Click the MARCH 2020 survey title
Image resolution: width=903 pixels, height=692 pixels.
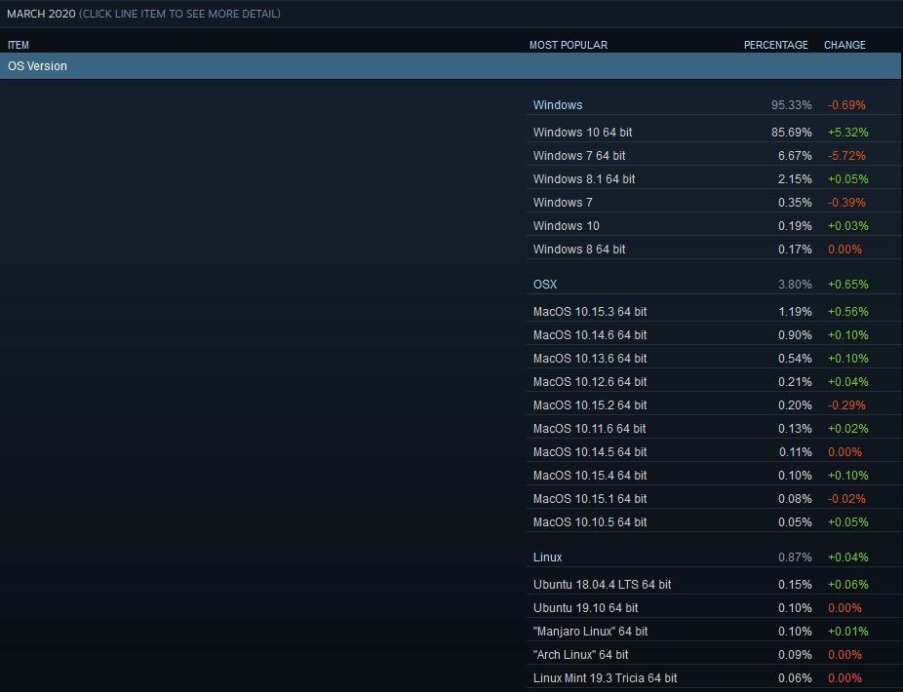click(x=41, y=14)
